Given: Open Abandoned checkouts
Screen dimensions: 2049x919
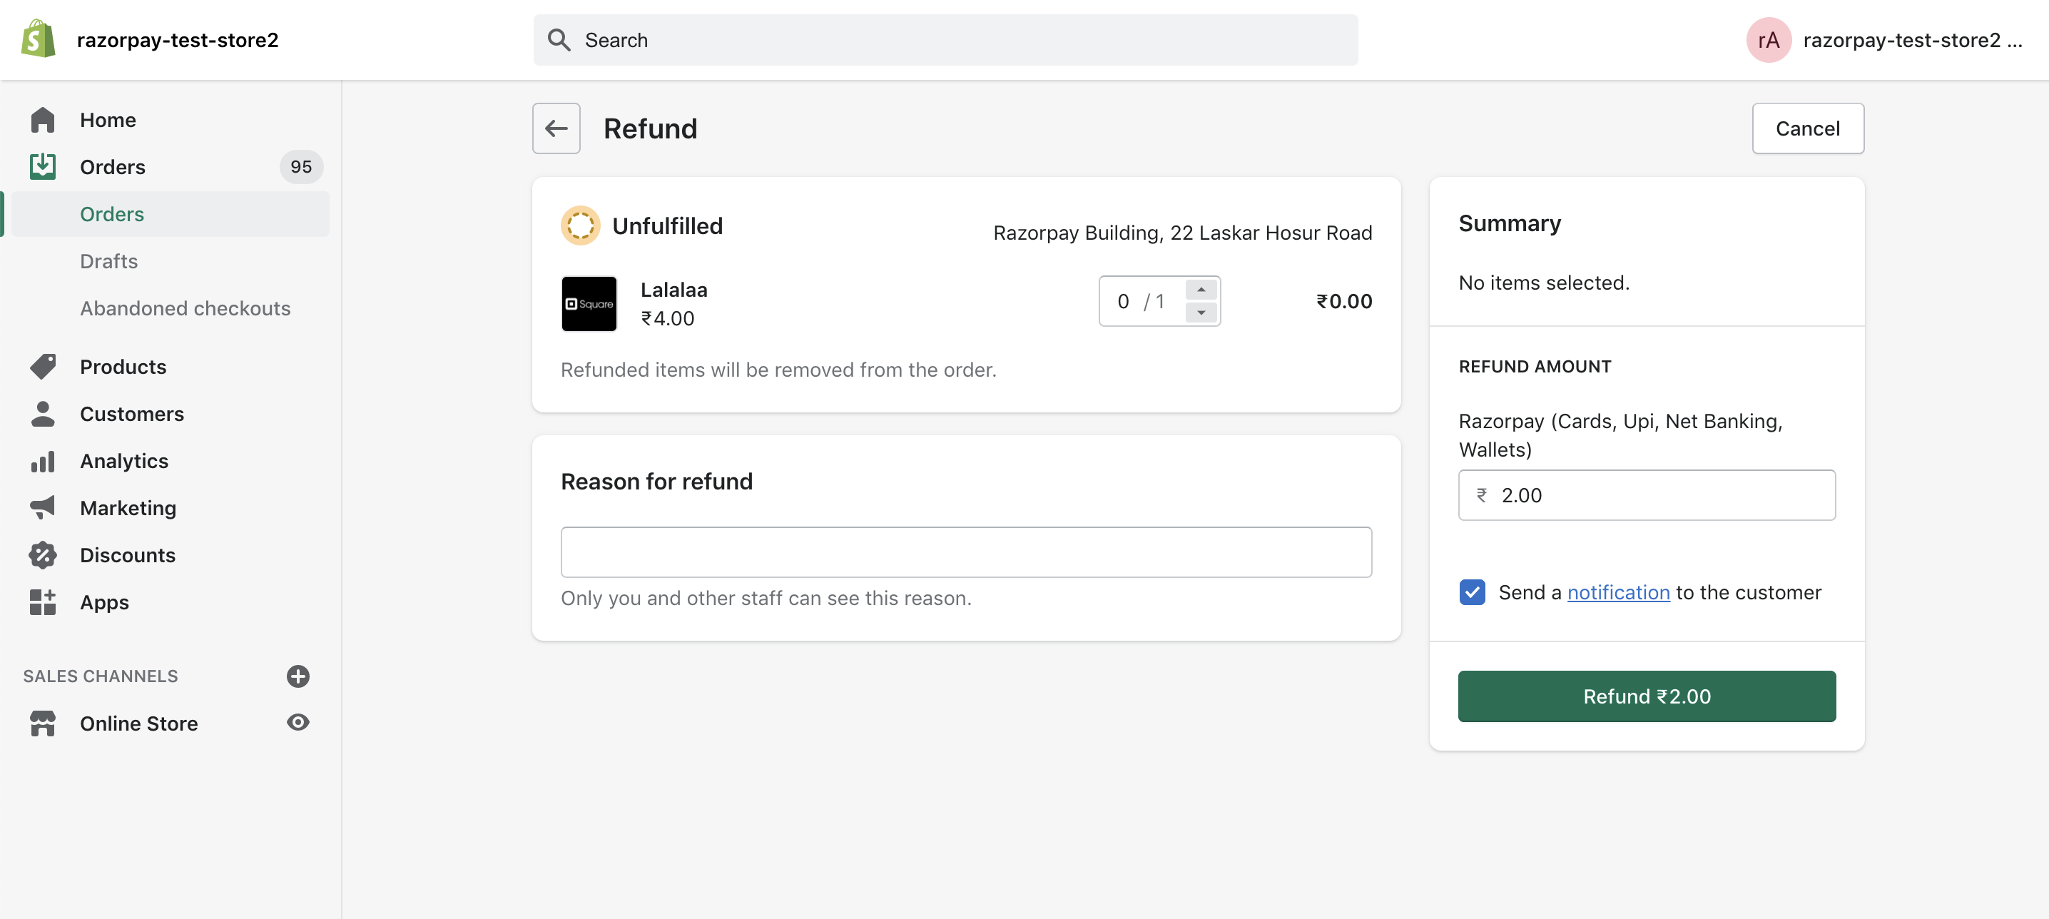Looking at the screenshot, I should [x=185, y=308].
